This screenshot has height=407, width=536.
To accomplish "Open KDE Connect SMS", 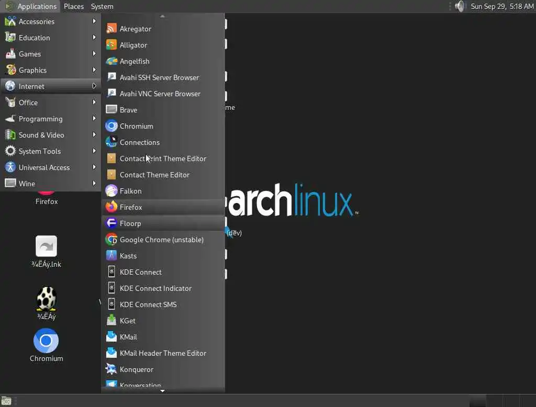I will tap(163, 304).
